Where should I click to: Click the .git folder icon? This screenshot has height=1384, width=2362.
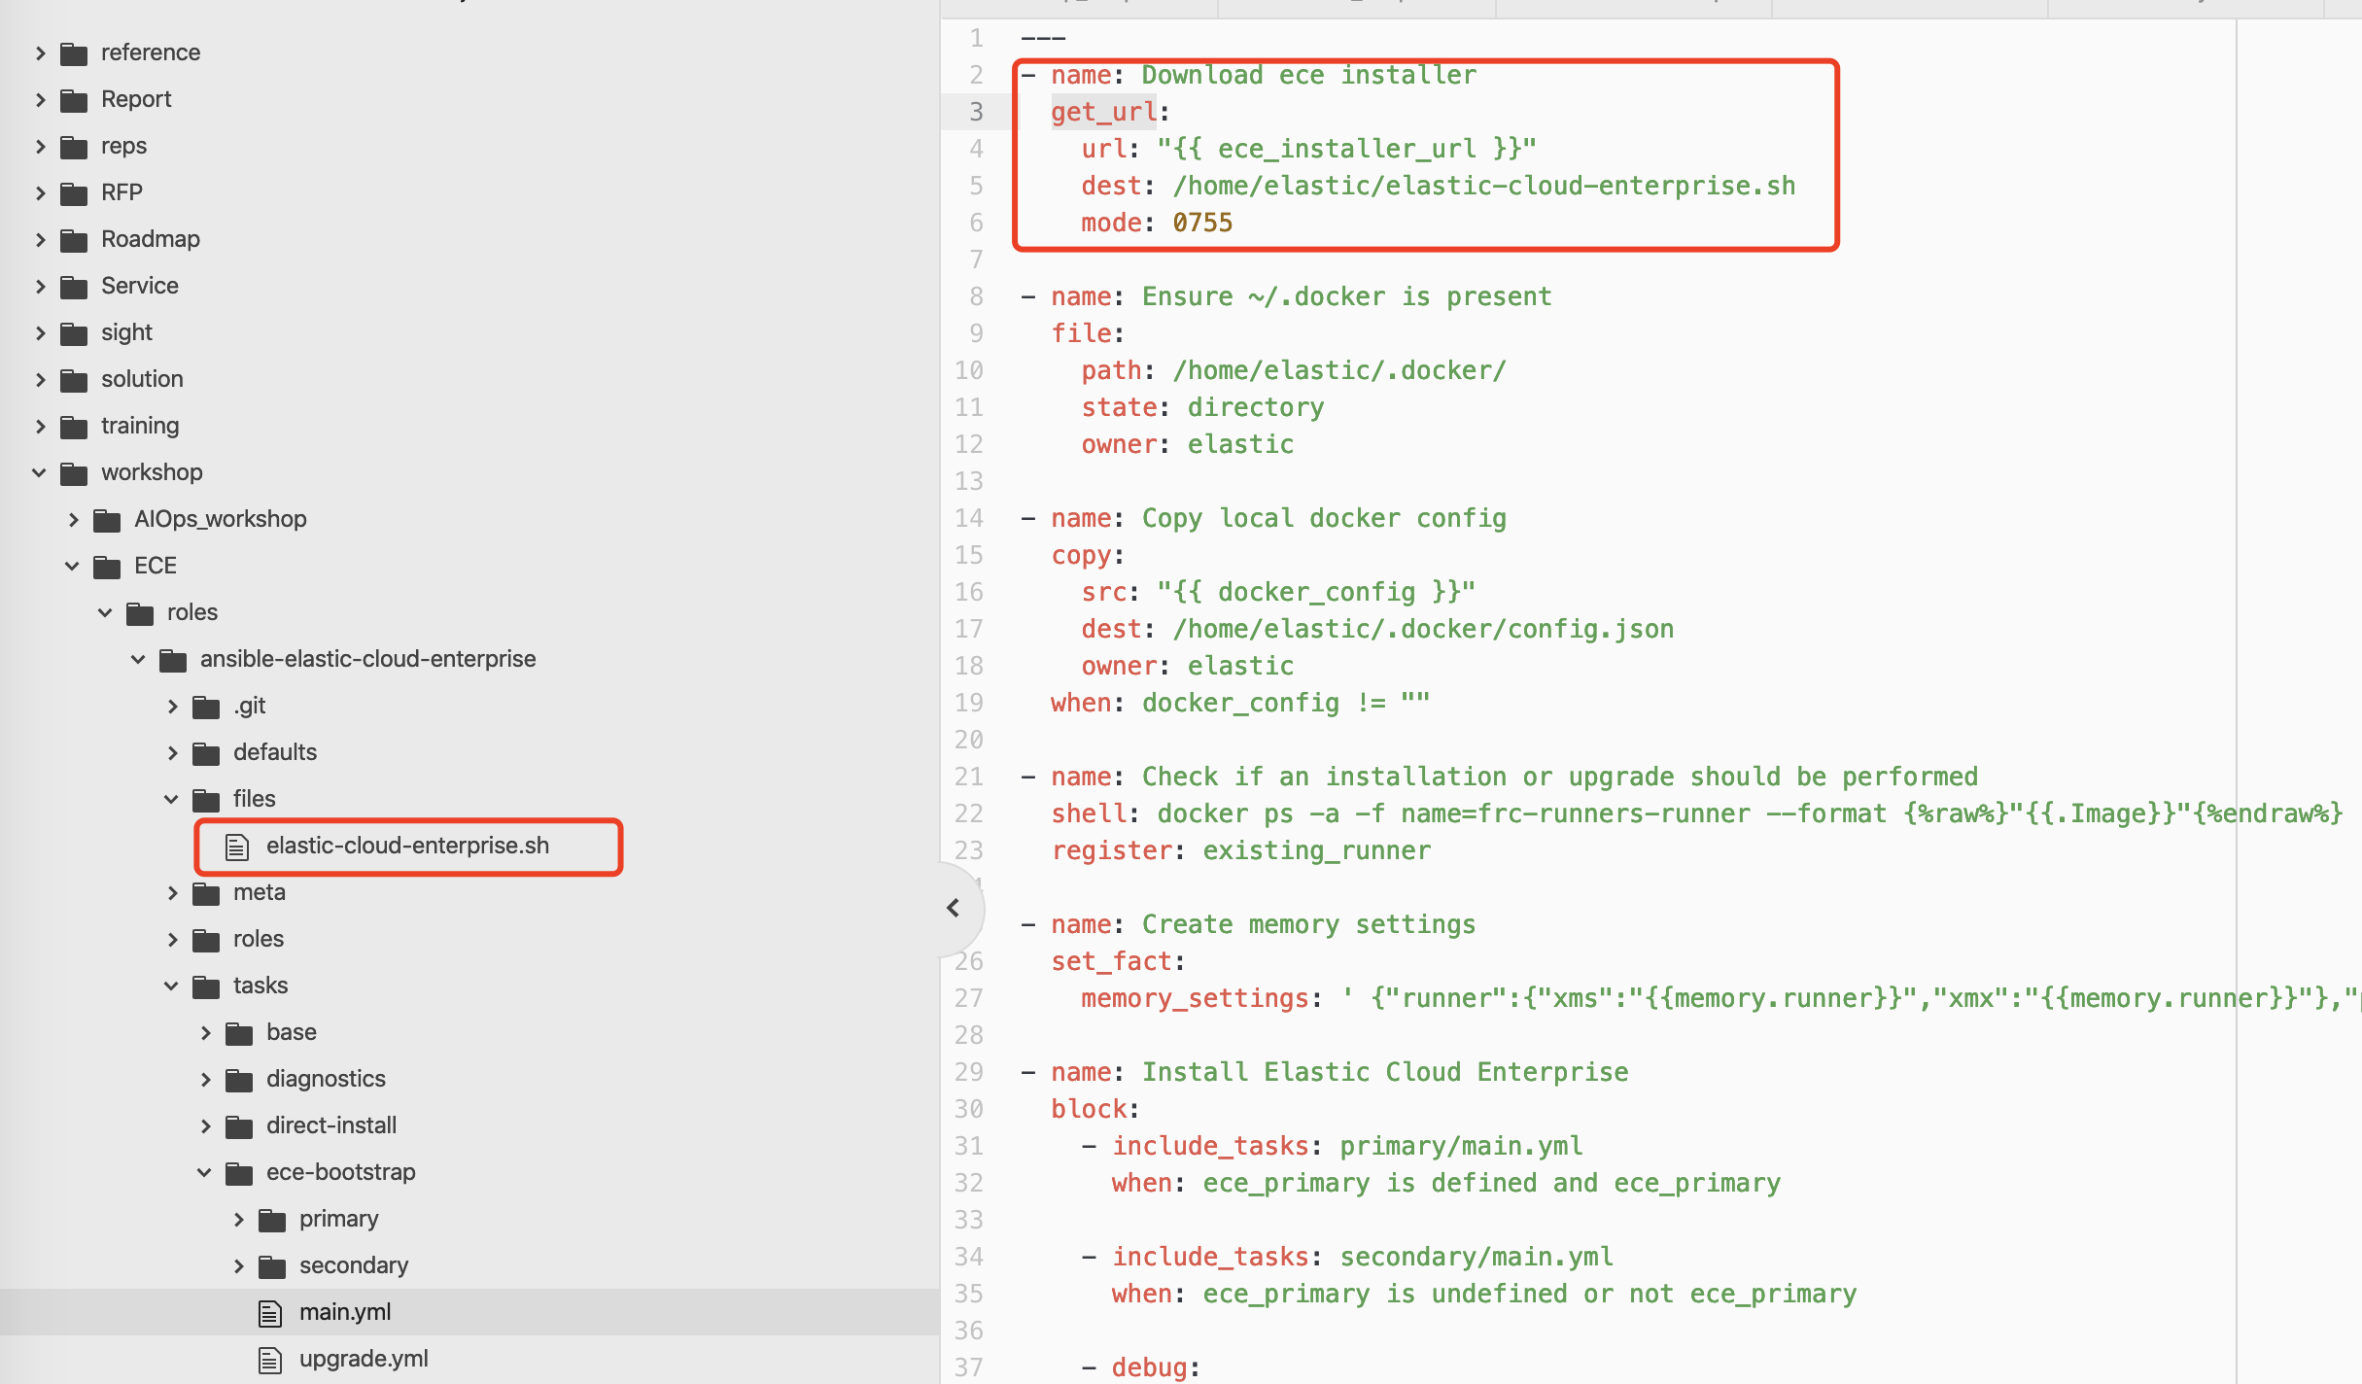click(206, 707)
